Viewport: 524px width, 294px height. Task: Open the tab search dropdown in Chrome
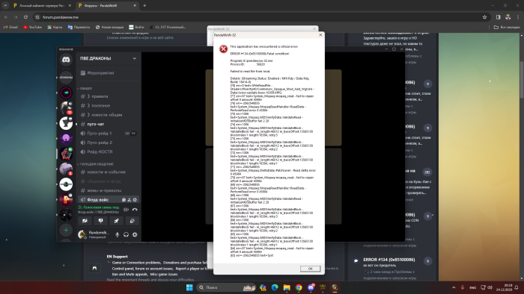[x=5, y=6]
